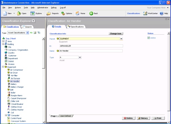
Task: Click the Clothes Dryer icon
Action: (9, 106)
